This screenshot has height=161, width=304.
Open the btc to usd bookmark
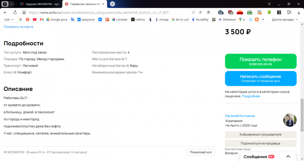tap(180, 19)
